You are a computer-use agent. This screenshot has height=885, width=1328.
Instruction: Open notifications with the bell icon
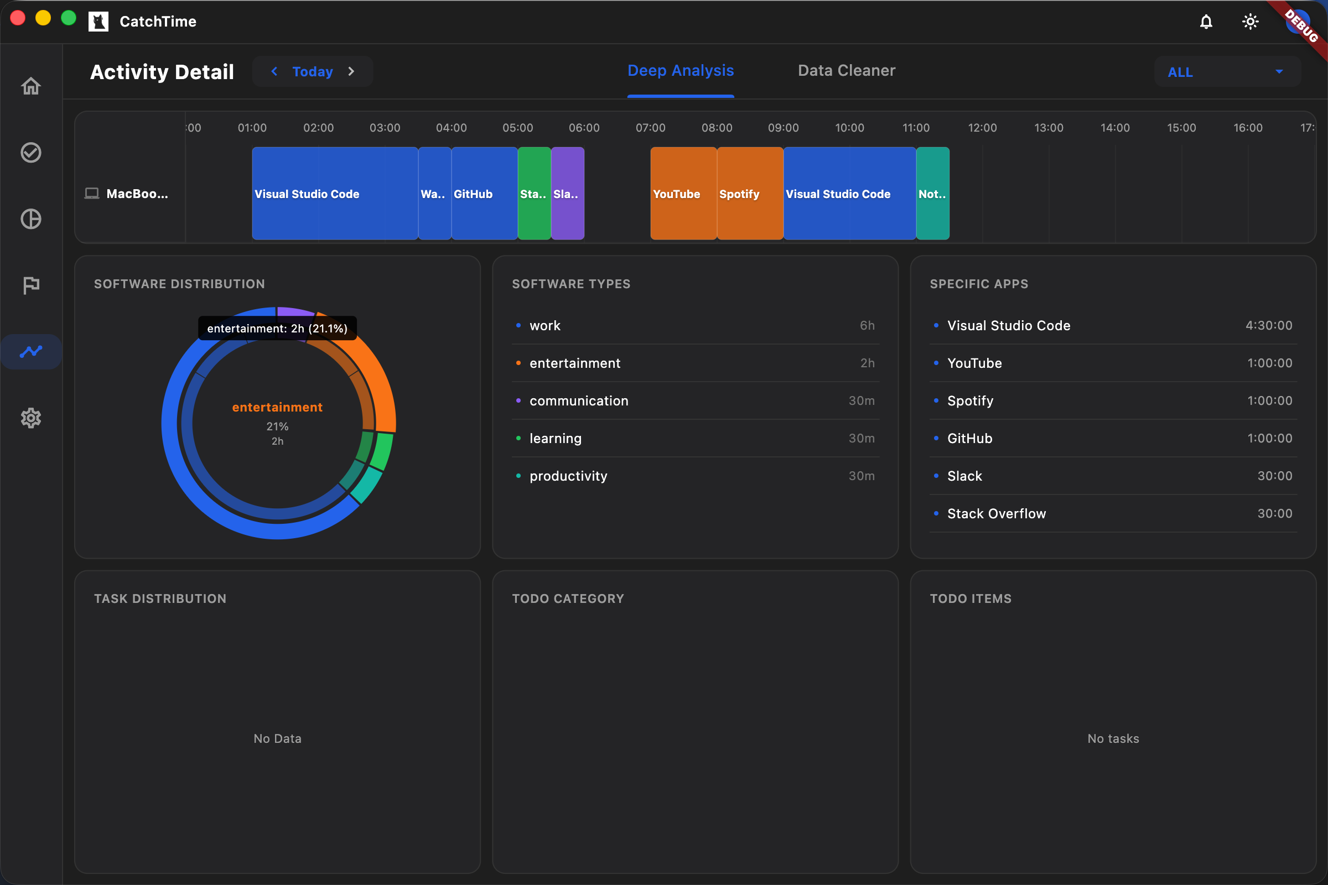pyautogui.click(x=1206, y=22)
